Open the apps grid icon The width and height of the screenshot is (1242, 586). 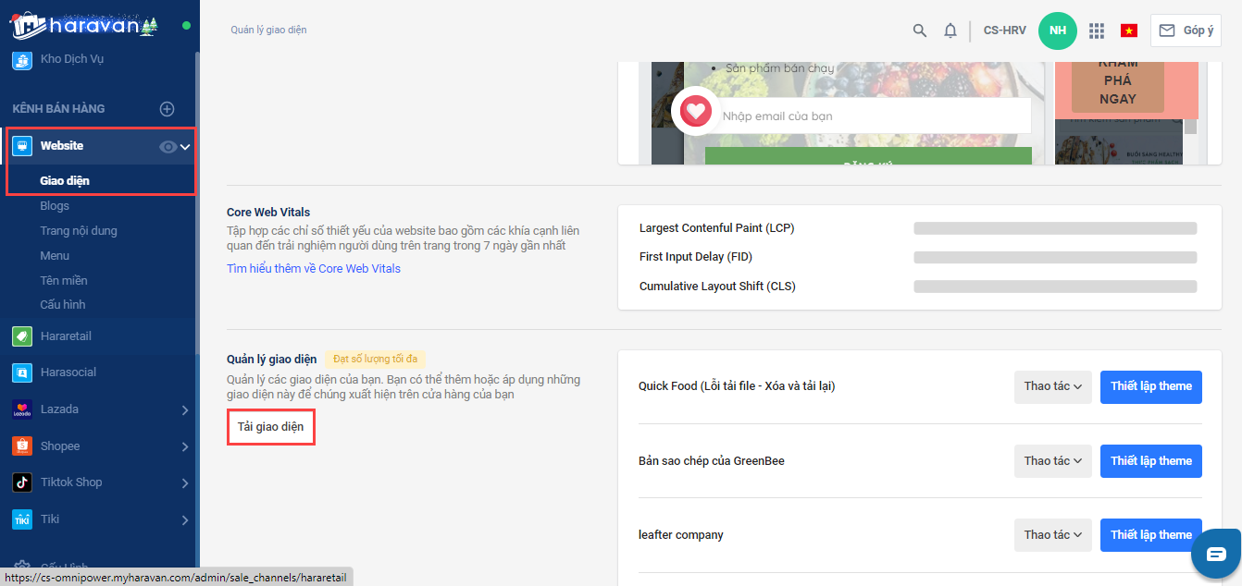(x=1097, y=31)
